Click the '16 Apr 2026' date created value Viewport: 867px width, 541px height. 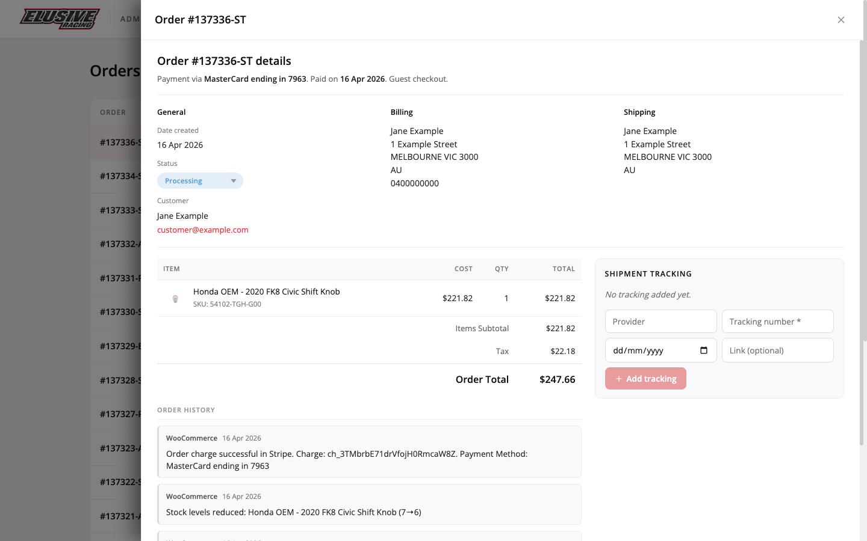(x=180, y=145)
